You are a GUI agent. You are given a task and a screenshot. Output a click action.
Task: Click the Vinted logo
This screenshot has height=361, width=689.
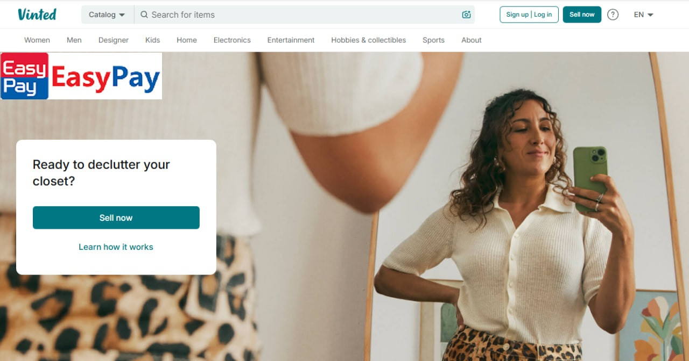coord(37,15)
